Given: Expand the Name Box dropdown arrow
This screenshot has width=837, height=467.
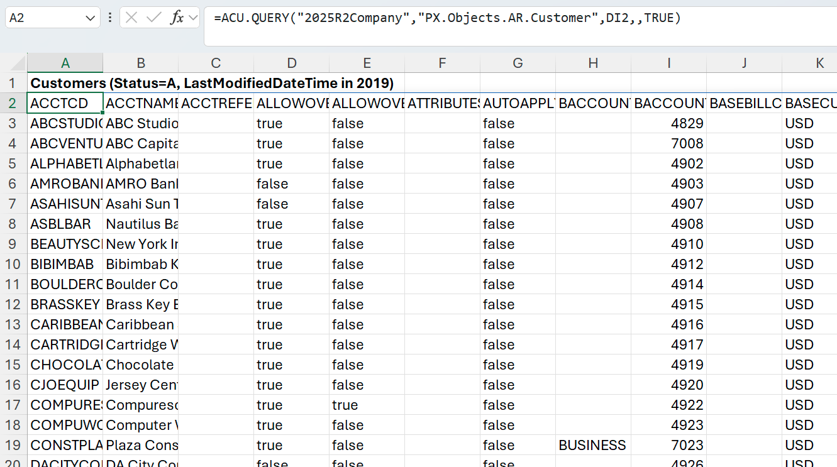Looking at the screenshot, I should click(89, 18).
